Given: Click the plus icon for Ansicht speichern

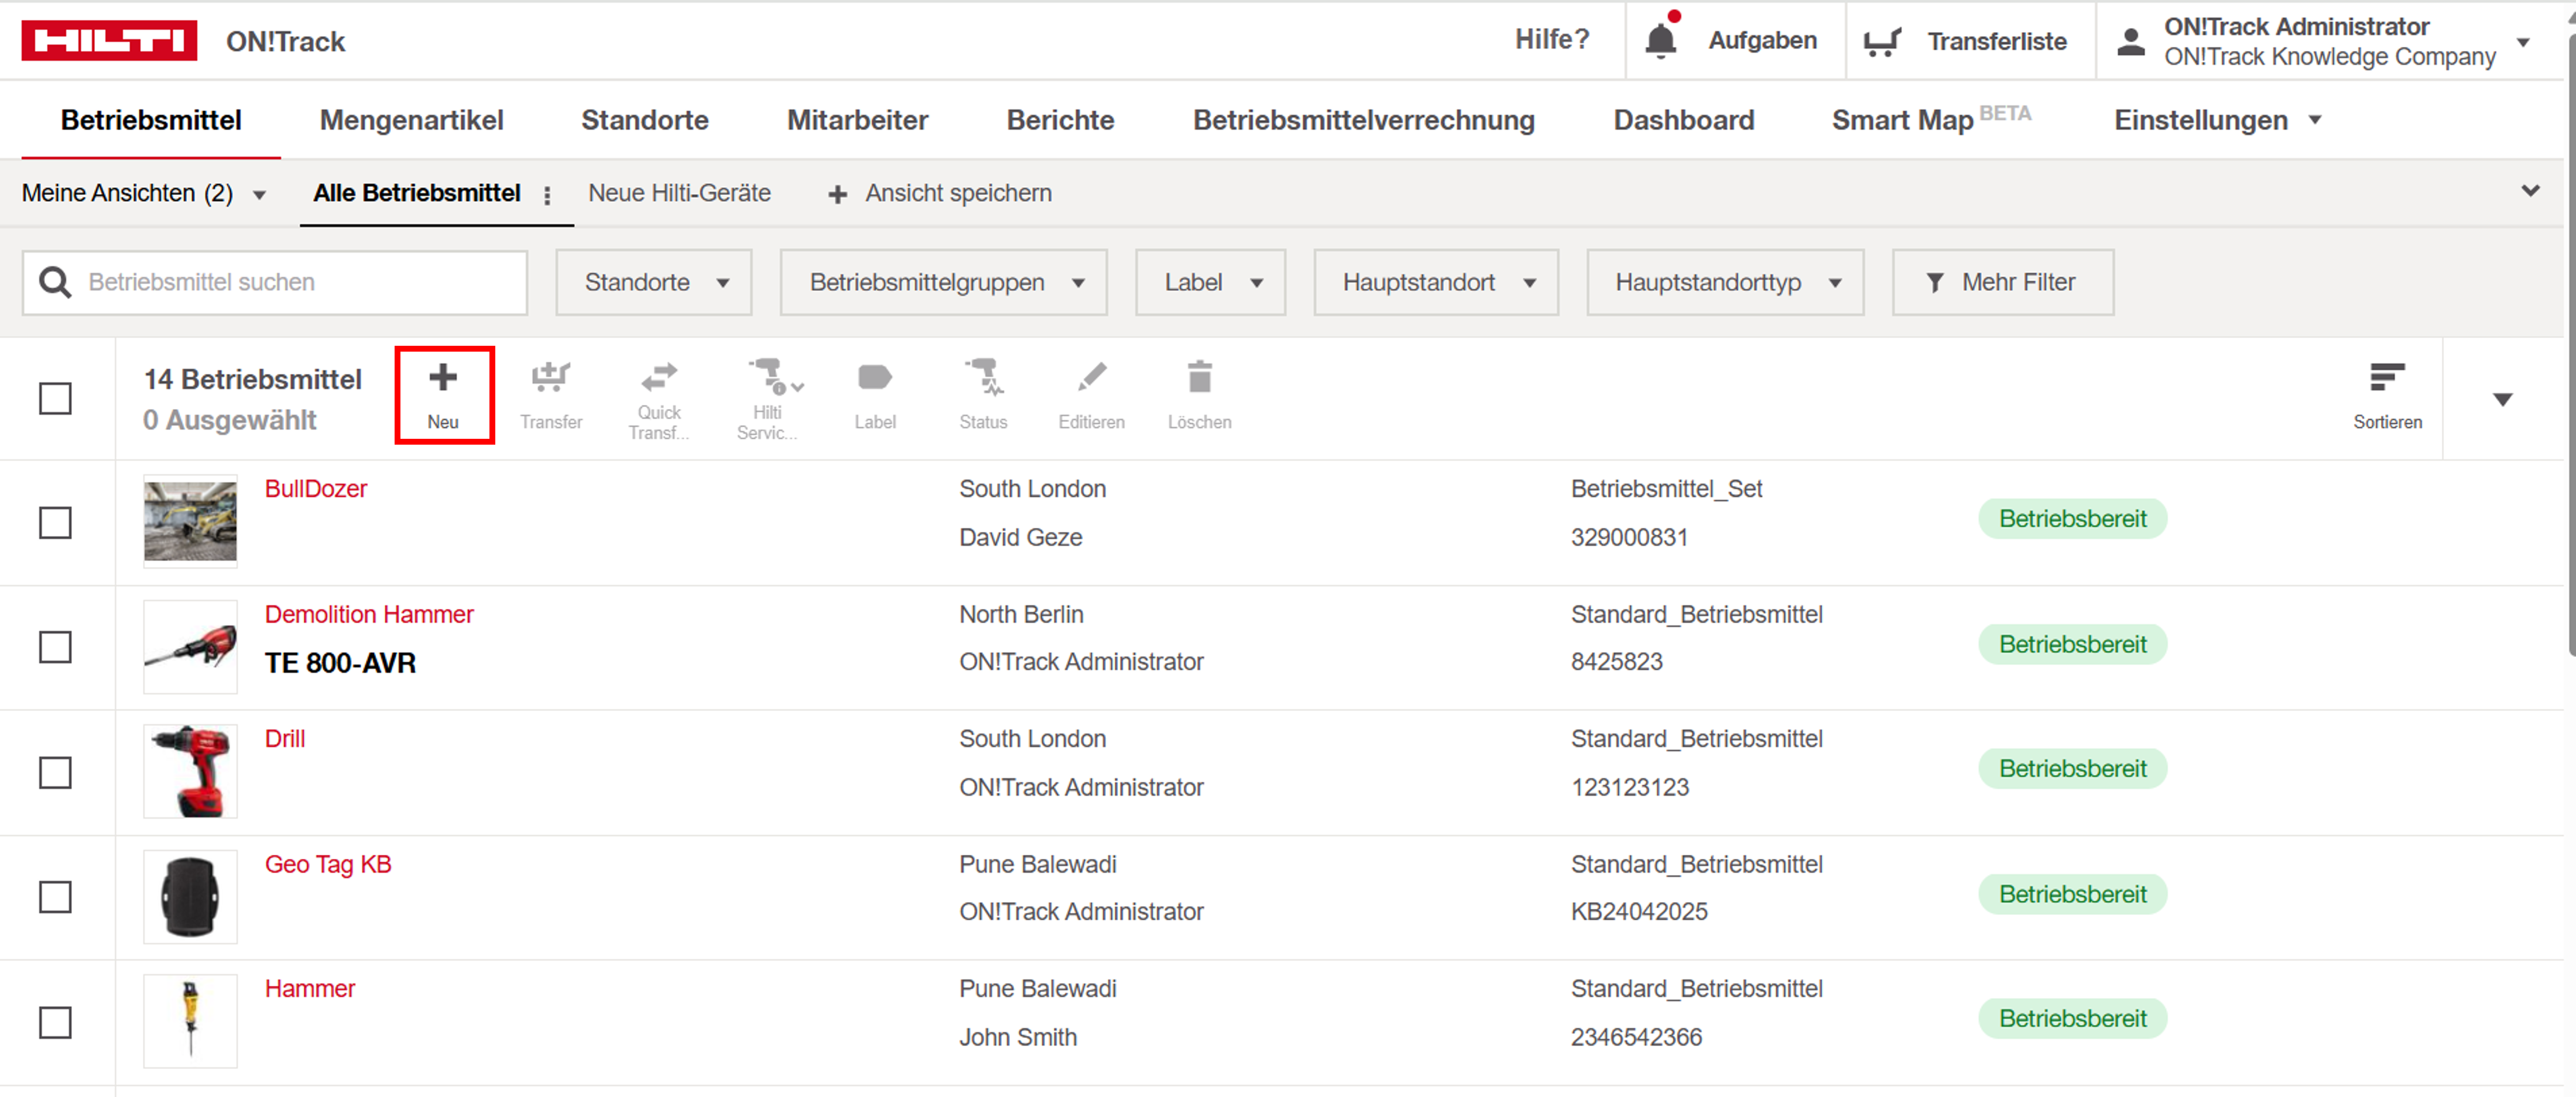Looking at the screenshot, I should tap(838, 195).
